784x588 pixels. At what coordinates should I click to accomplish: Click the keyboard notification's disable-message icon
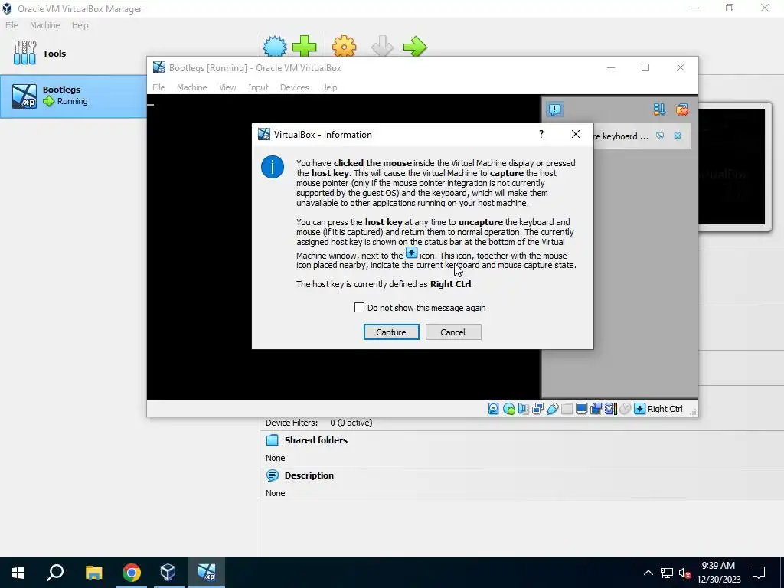pyautogui.click(x=660, y=136)
